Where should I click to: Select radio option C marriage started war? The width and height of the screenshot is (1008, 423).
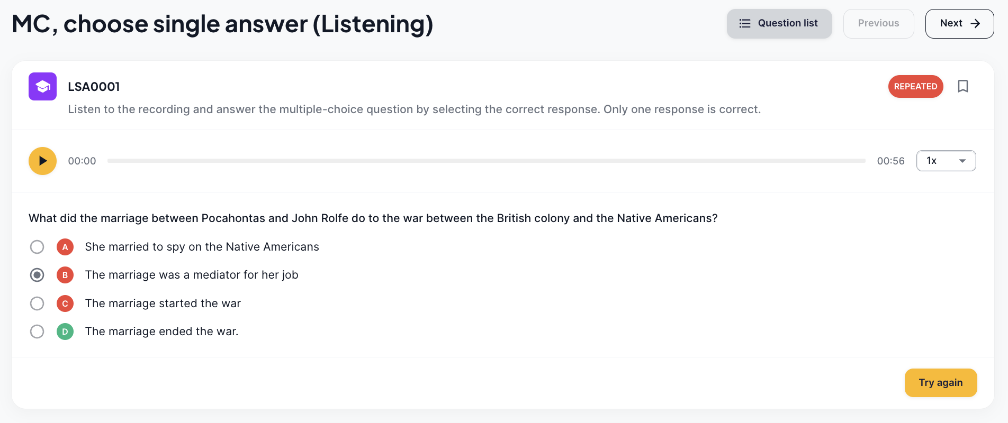pyautogui.click(x=37, y=304)
